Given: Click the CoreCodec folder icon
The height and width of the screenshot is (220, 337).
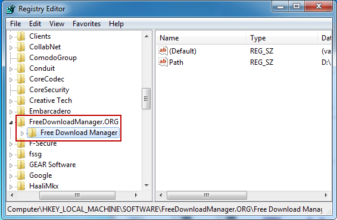Looking at the screenshot, I should [x=21, y=79].
